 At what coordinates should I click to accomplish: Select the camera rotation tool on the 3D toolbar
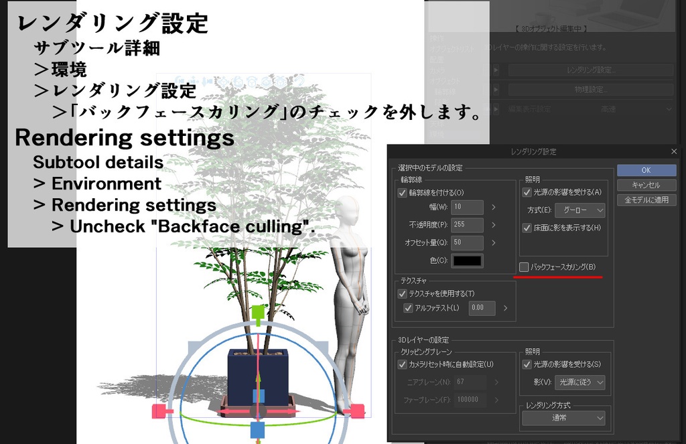[180, 81]
